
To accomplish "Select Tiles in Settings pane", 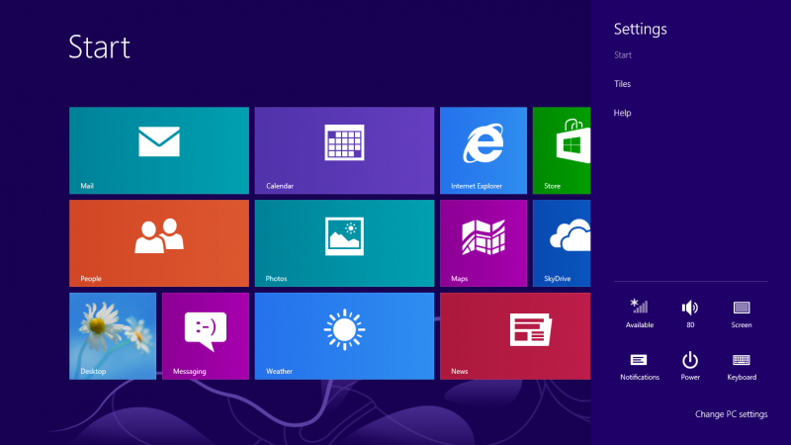I will click(622, 84).
